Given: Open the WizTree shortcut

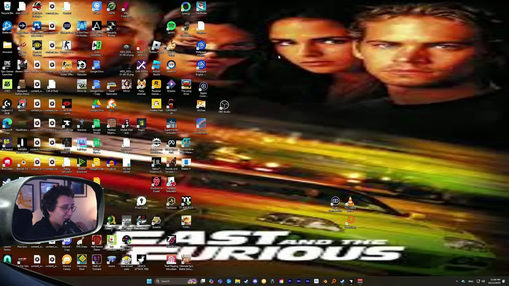Looking at the screenshot, I should coord(201,106).
